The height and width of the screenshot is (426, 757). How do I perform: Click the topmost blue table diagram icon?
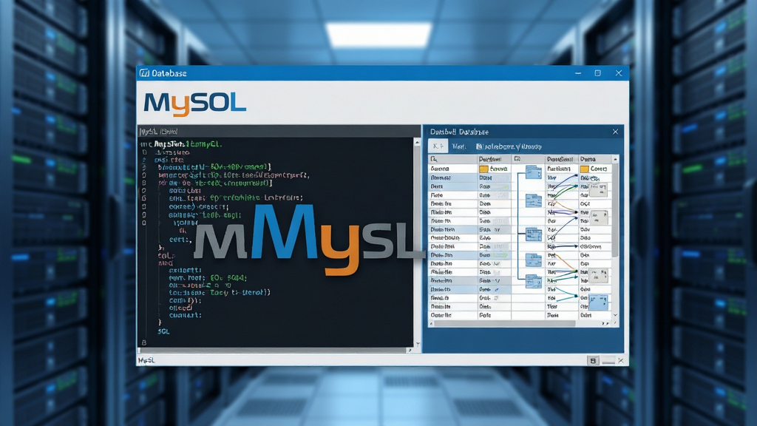534,172
